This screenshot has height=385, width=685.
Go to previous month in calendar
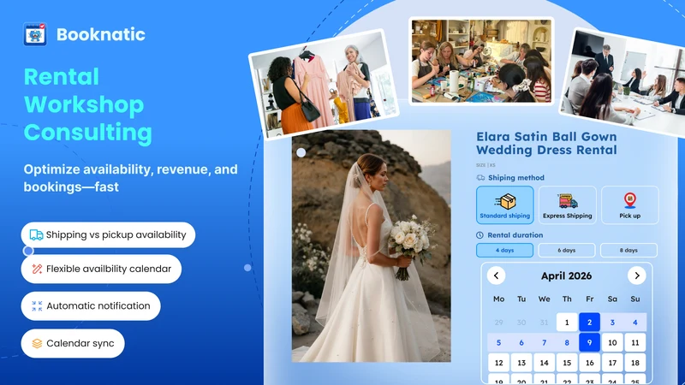(x=497, y=275)
